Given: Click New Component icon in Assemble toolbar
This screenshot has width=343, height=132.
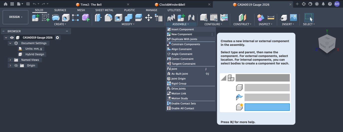Looking at the screenshot, I should click(x=181, y=18).
